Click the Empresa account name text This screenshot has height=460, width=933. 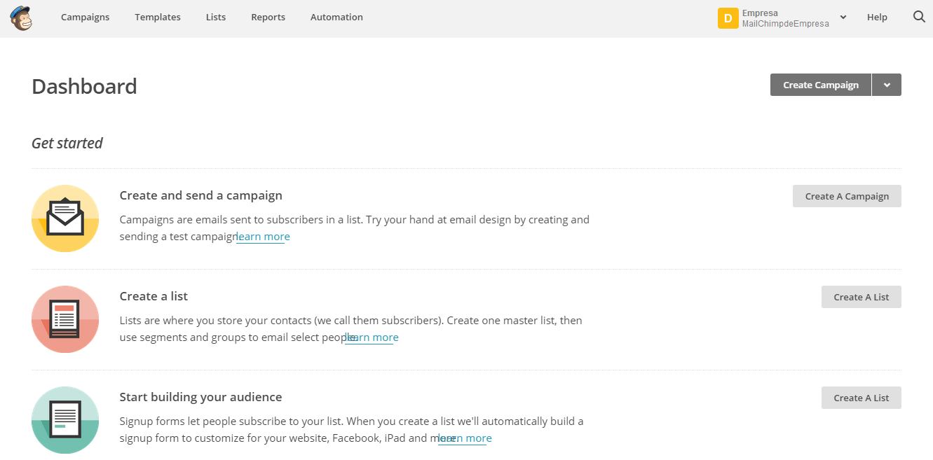point(760,13)
